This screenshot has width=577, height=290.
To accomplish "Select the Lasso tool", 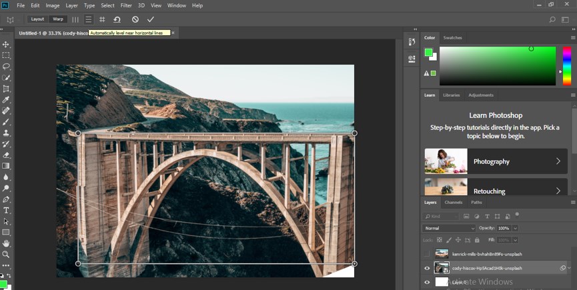I will [x=6, y=67].
